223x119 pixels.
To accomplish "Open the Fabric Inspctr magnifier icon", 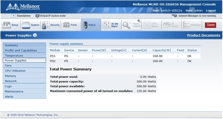I will point(127,25).
